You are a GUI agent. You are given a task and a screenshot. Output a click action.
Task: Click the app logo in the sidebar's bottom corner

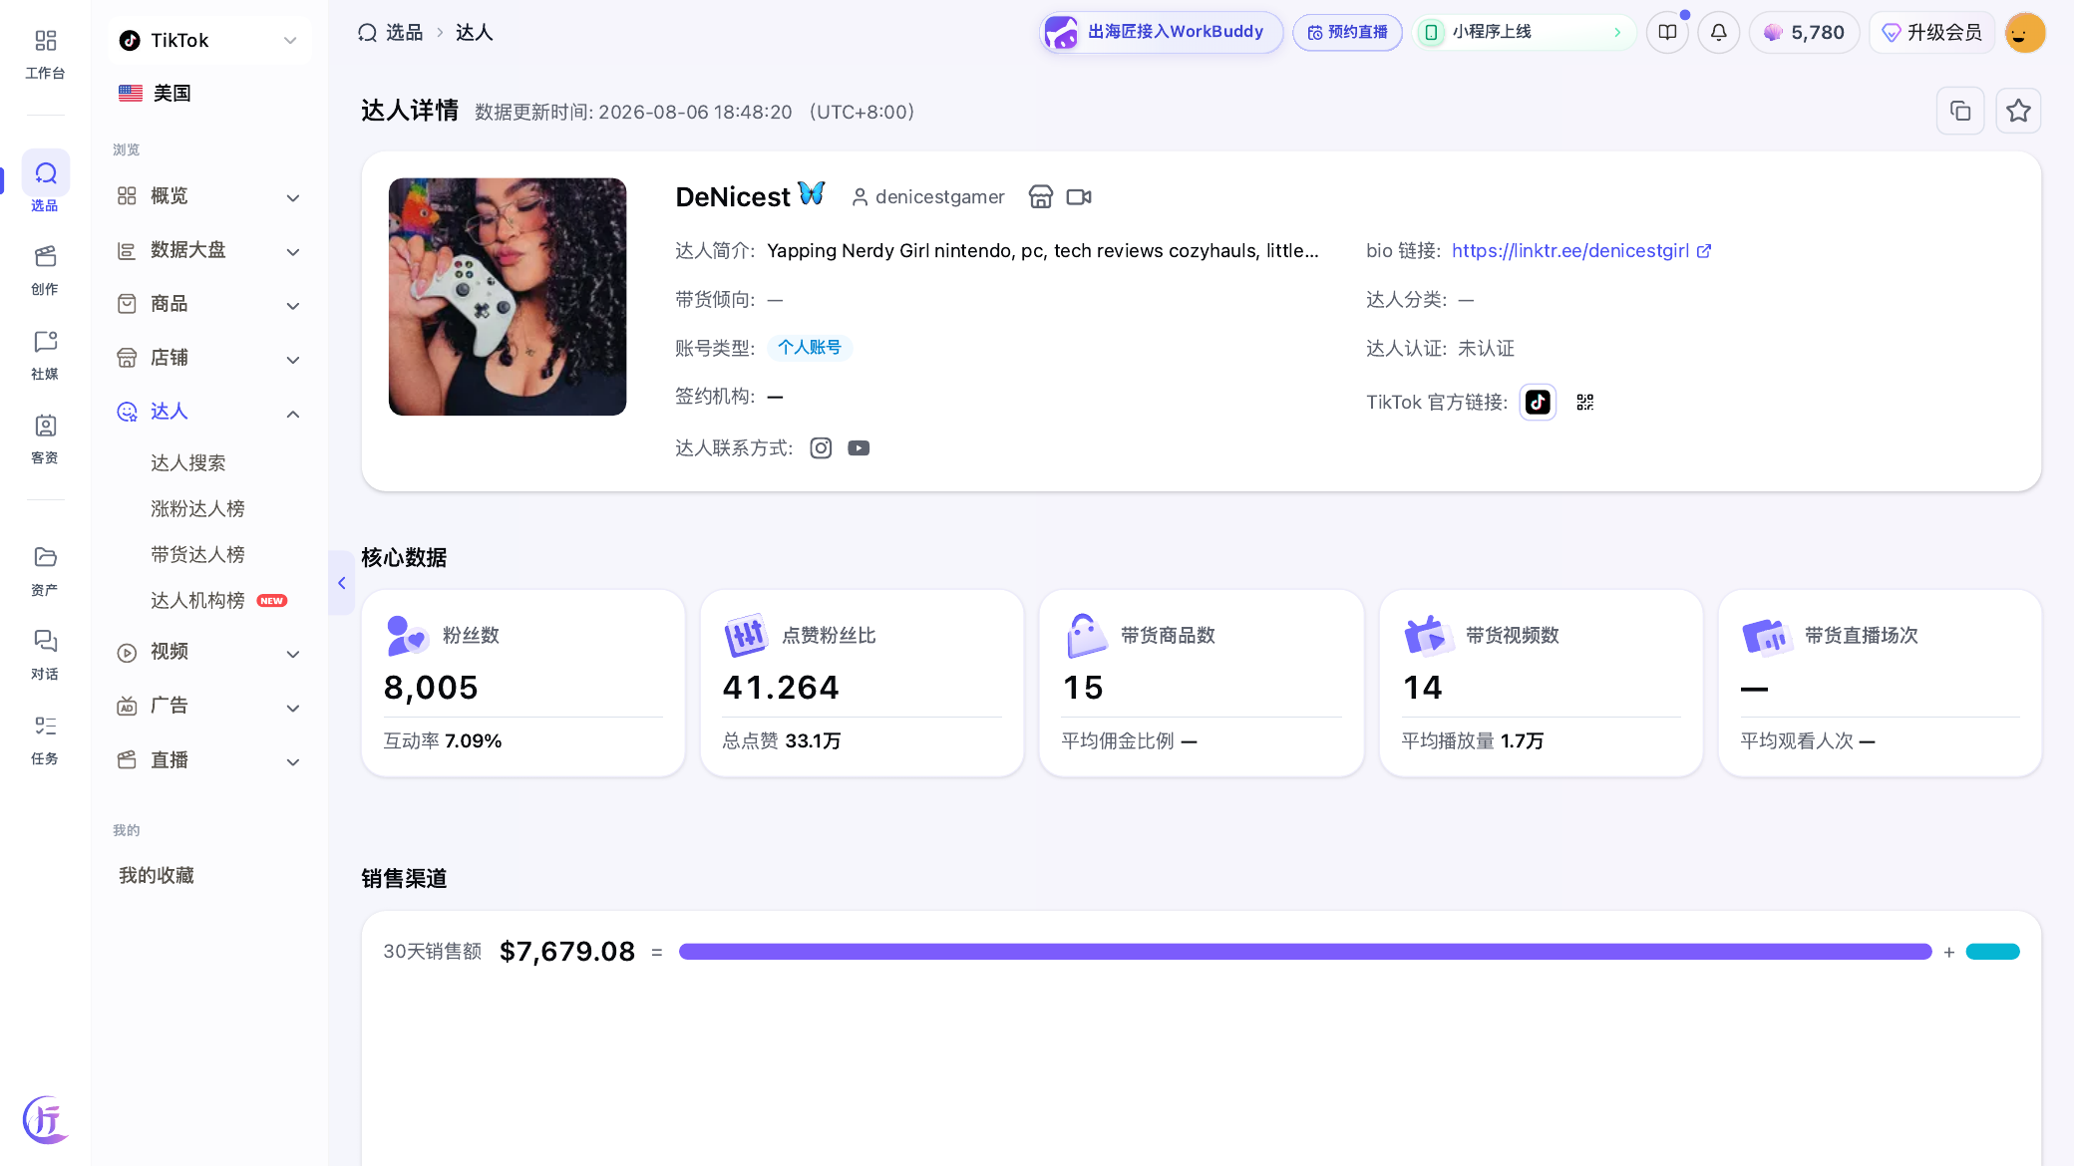(x=46, y=1119)
